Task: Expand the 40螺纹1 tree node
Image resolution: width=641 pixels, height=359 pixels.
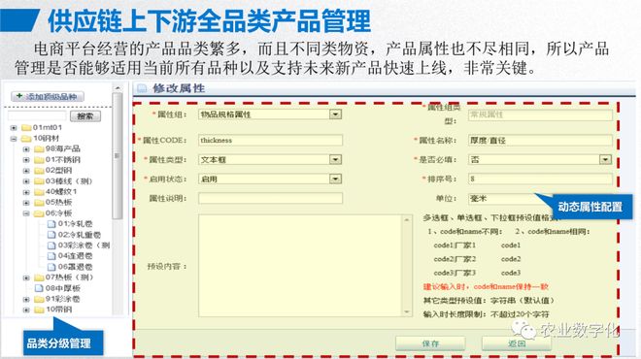Action: pos(26,192)
